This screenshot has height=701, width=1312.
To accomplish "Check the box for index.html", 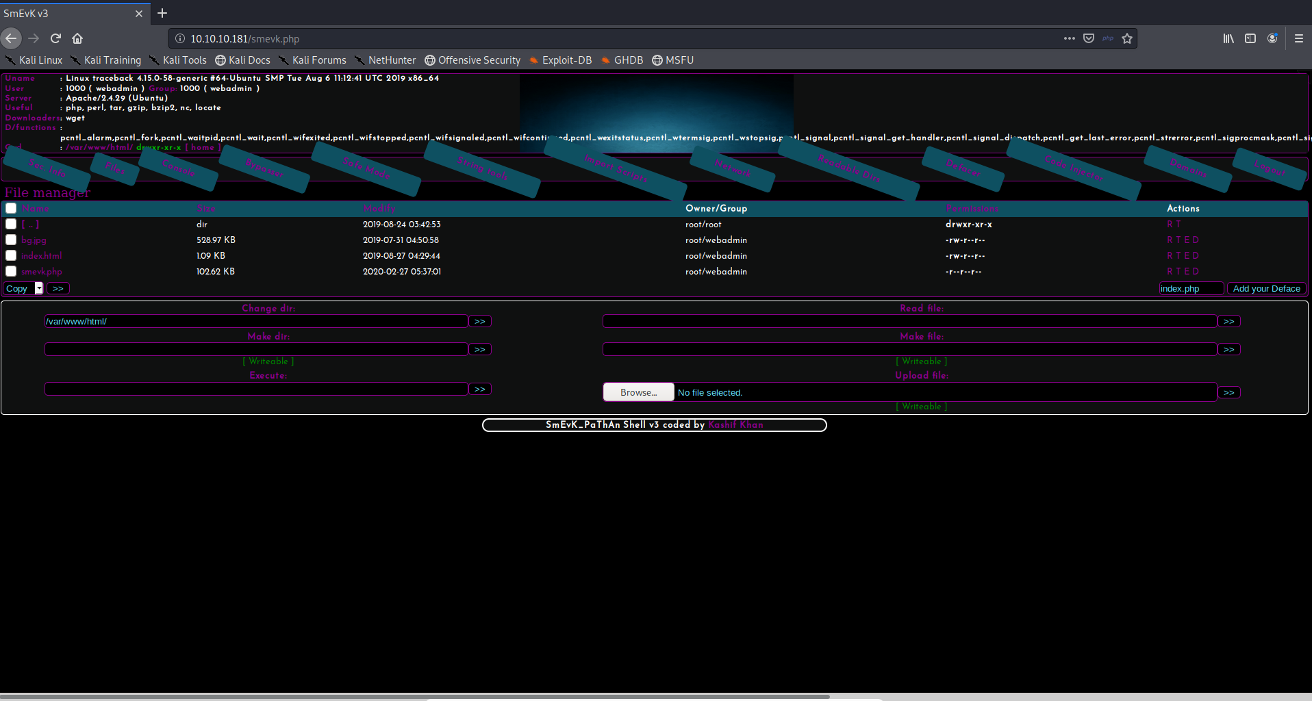I will 11,255.
